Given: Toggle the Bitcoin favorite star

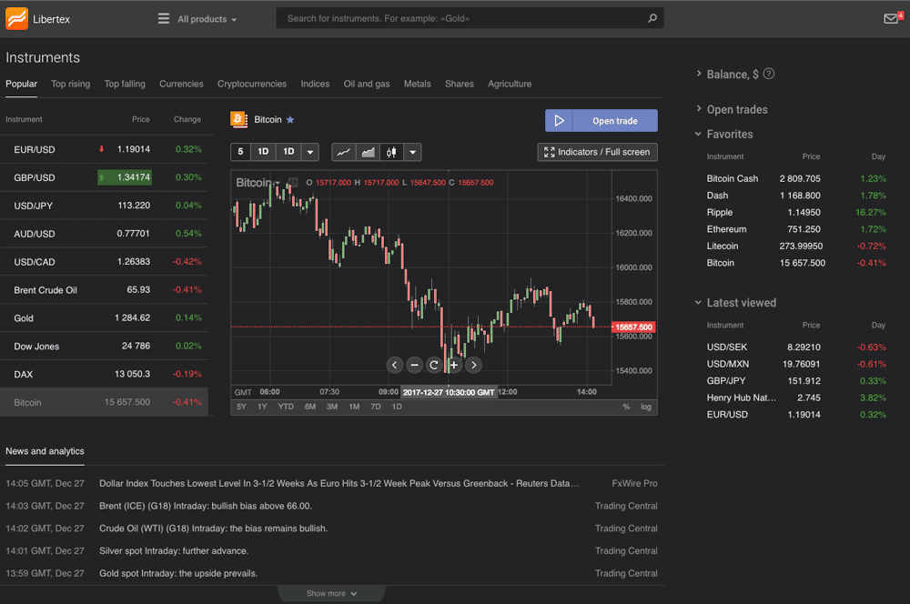Looking at the screenshot, I should [x=290, y=119].
